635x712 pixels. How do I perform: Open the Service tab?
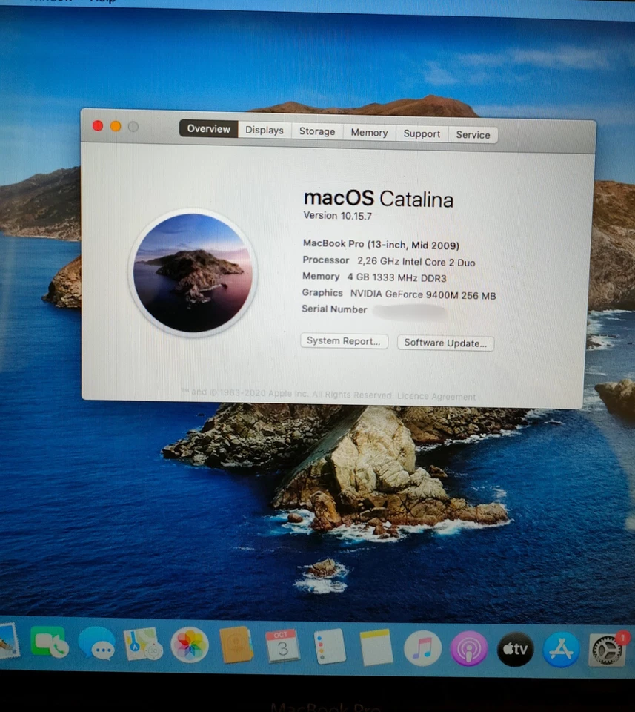[x=473, y=134]
